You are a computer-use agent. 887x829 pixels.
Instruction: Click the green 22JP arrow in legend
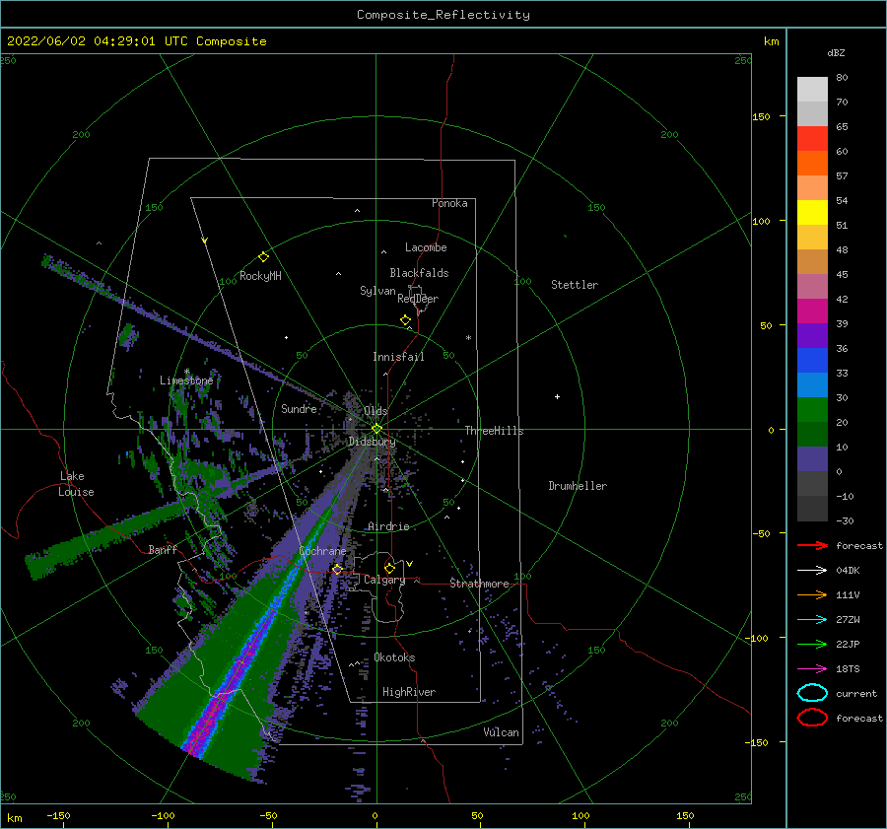[x=812, y=644]
